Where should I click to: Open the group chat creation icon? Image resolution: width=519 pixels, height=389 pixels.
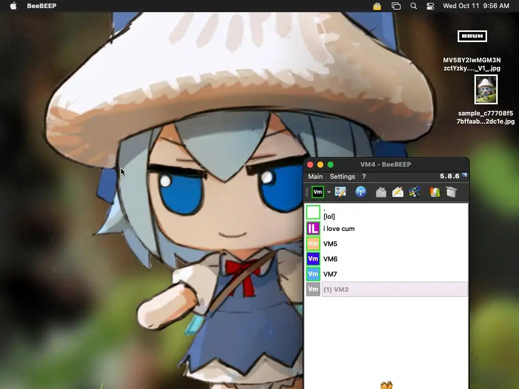415,192
